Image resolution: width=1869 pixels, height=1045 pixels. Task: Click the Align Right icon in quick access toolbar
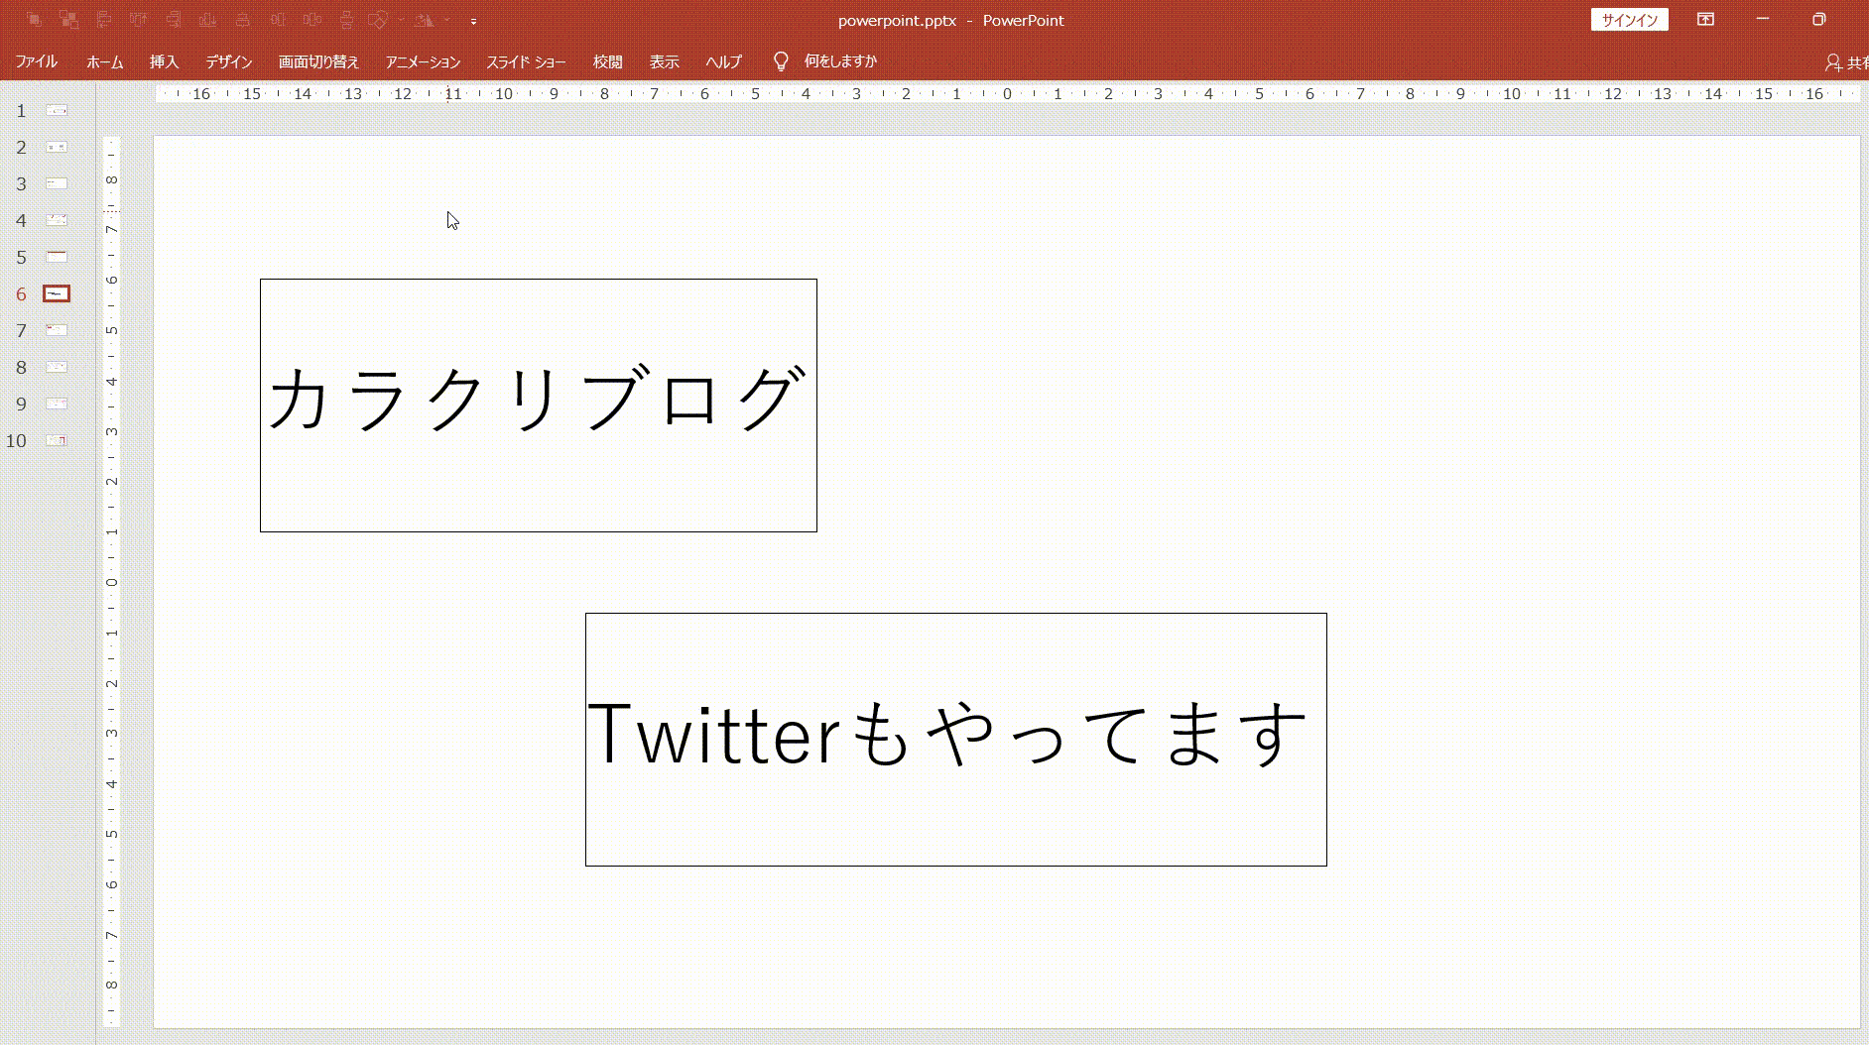[x=173, y=20]
